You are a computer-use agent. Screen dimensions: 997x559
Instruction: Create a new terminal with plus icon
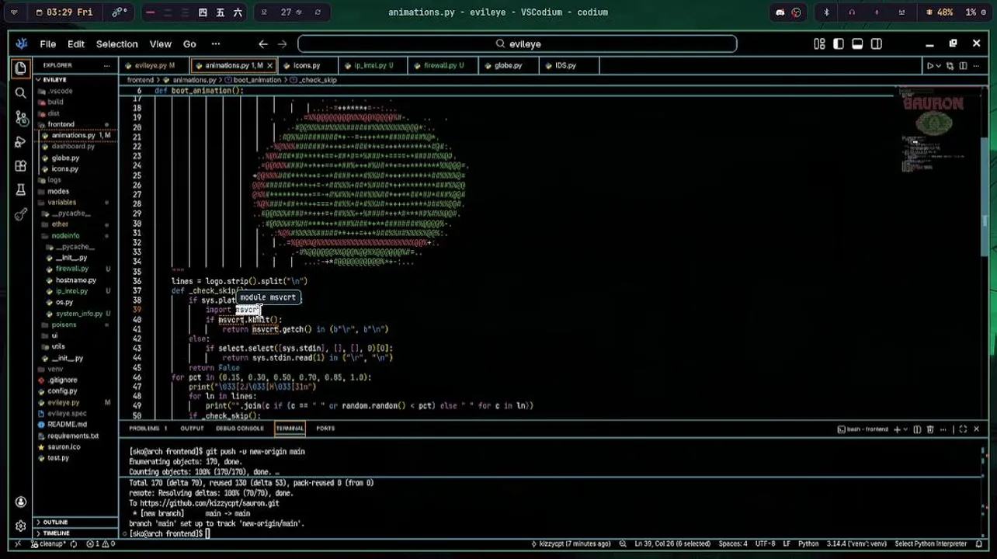(x=897, y=429)
